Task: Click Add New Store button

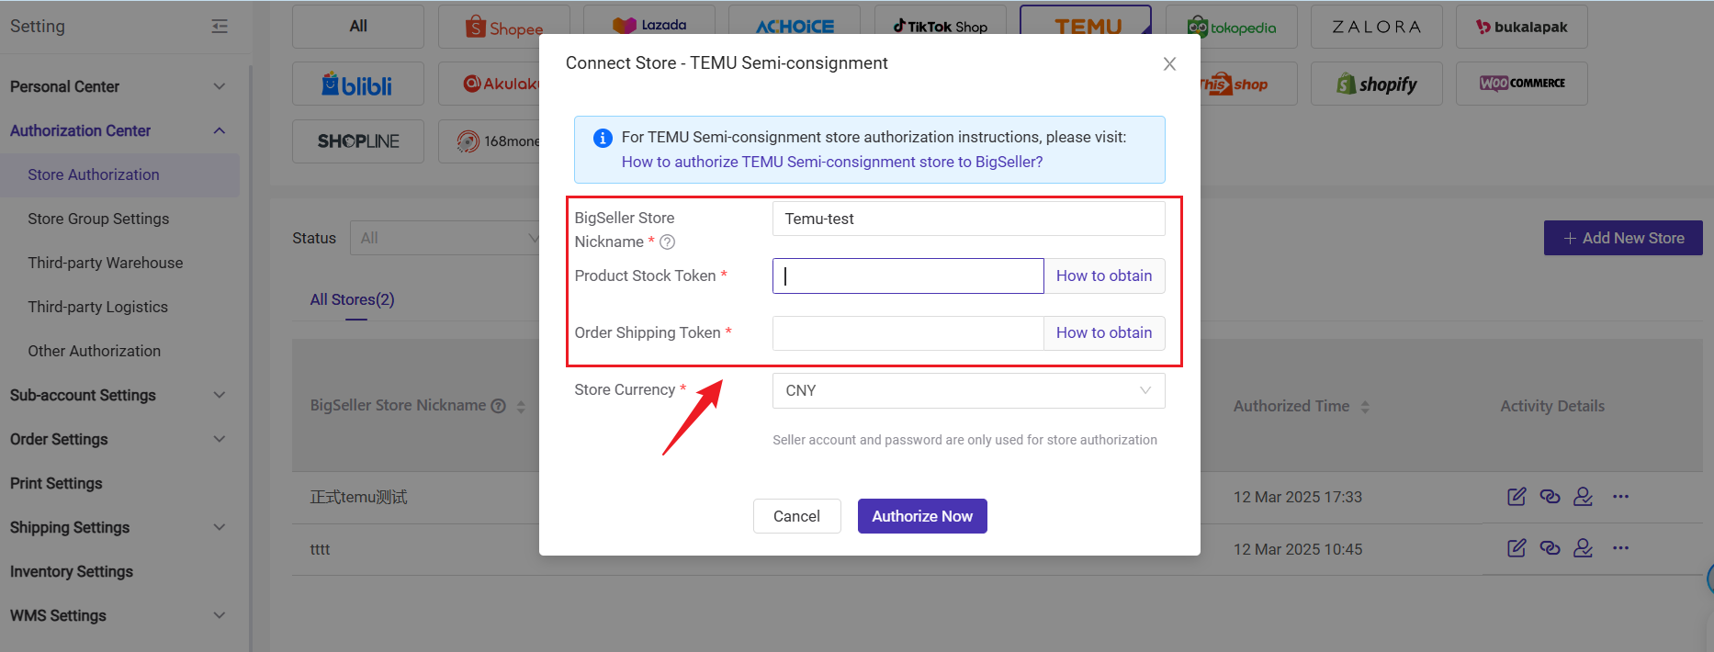Action: pyautogui.click(x=1623, y=238)
